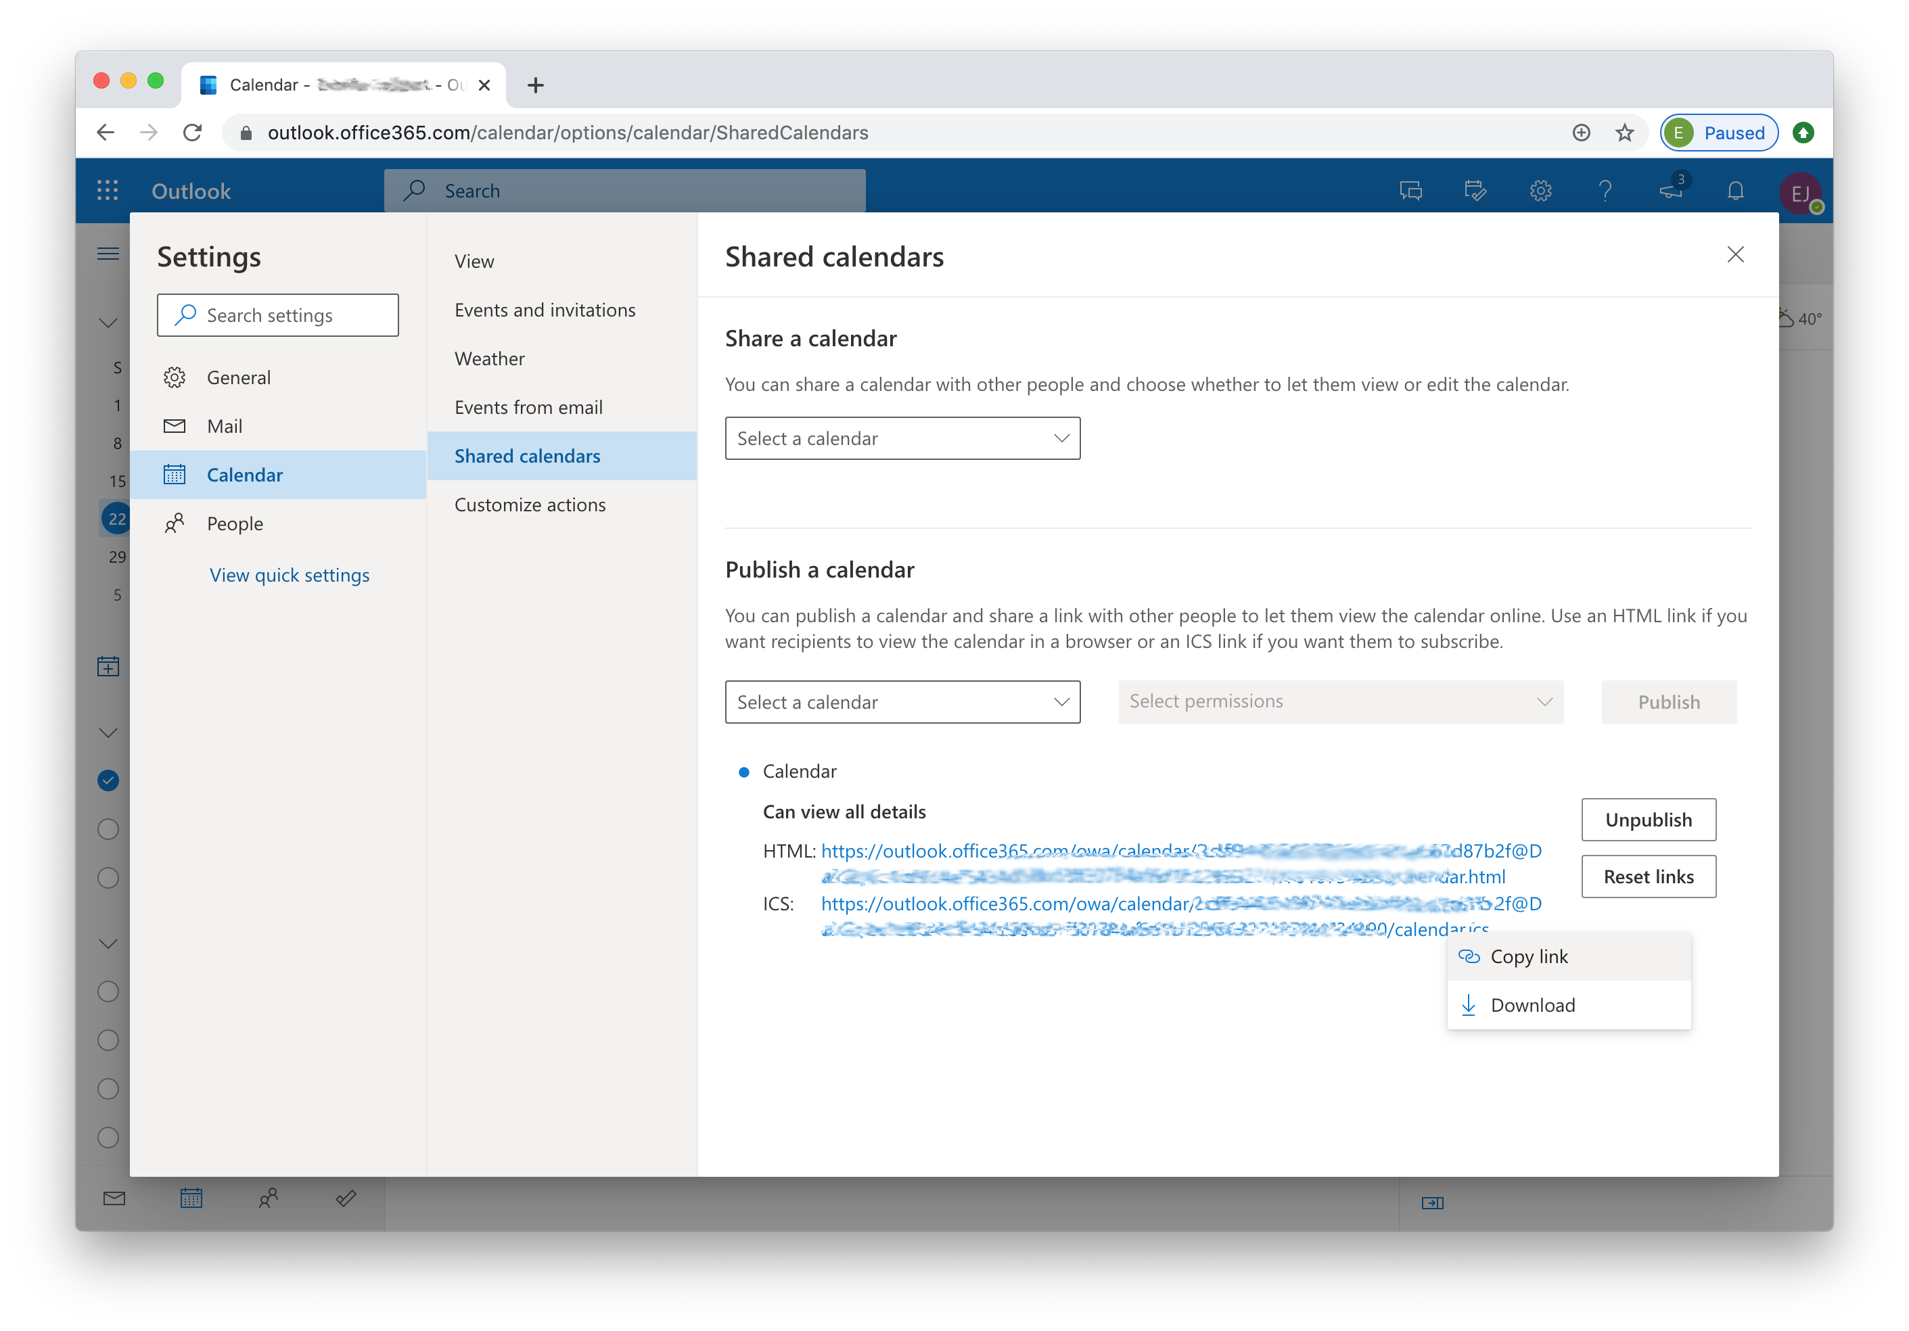Expand the Select permissions dropdown
The height and width of the screenshot is (1331, 1909).
click(x=1340, y=702)
